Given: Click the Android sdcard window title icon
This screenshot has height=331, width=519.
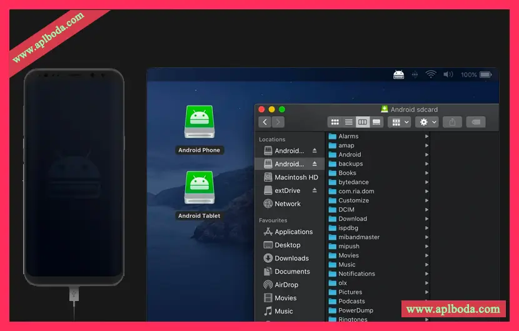Looking at the screenshot, I should pyautogui.click(x=385, y=109).
